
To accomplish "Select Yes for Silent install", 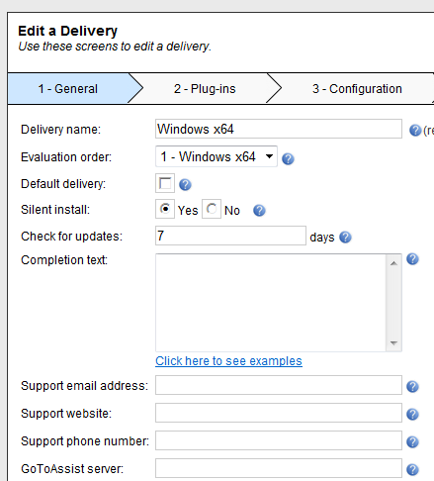I will (165, 209).
